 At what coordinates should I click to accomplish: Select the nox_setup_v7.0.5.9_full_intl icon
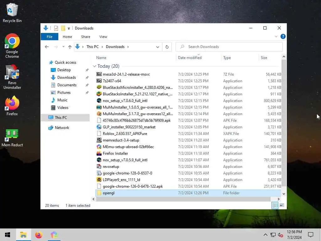point(99,160)
